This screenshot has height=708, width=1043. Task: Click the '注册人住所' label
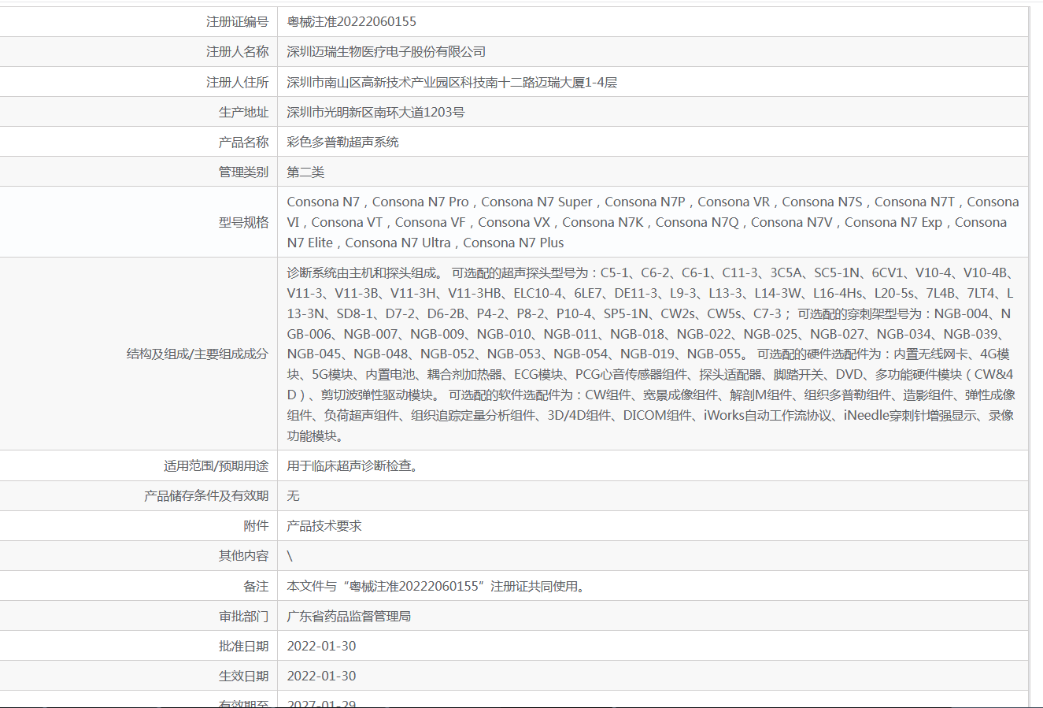tap(237, 82)
